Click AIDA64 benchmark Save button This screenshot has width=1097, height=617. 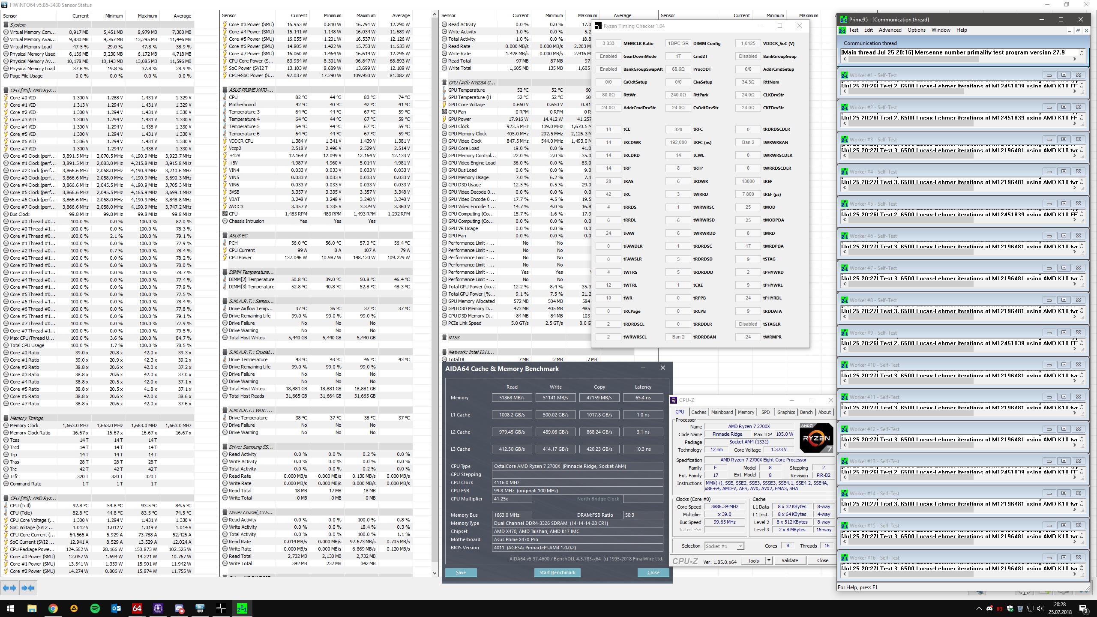click(x=461, y=572)
